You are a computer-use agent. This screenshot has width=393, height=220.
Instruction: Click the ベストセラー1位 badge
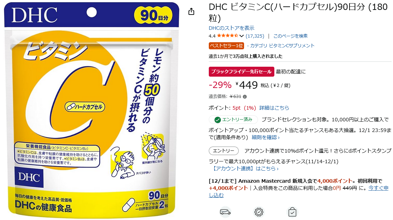click(226, 46)
